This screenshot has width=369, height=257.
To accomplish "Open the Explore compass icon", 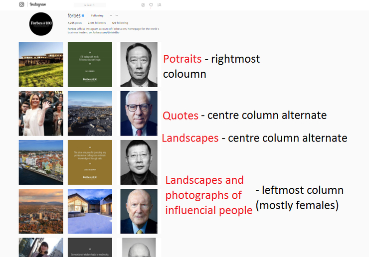I will tap(143, 5).
